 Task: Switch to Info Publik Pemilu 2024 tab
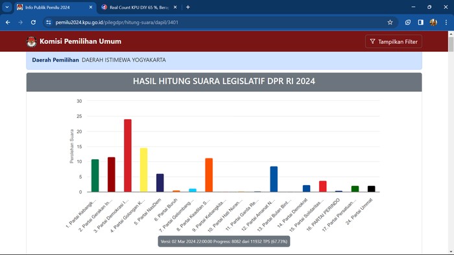(x=55, y=8)
